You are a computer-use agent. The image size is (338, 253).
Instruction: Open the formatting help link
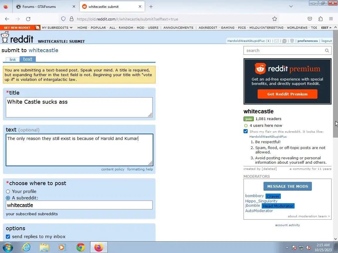[140, 169]
